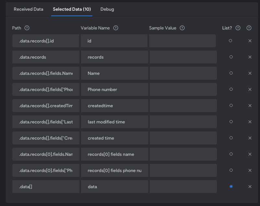Delete the records variable row
The height and width of the screenshot is (206, 260).
(x=250, y=57)
